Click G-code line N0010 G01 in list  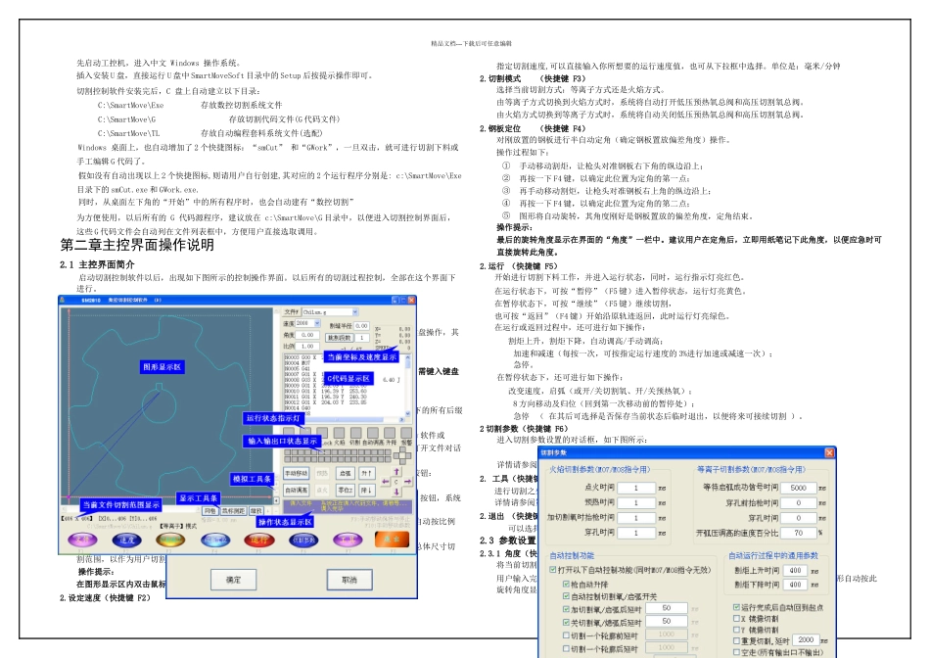[326, 392]
